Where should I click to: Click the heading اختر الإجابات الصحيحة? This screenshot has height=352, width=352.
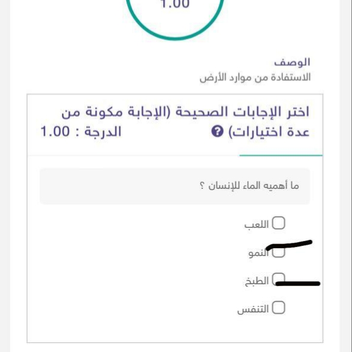[x=242, y=112]
